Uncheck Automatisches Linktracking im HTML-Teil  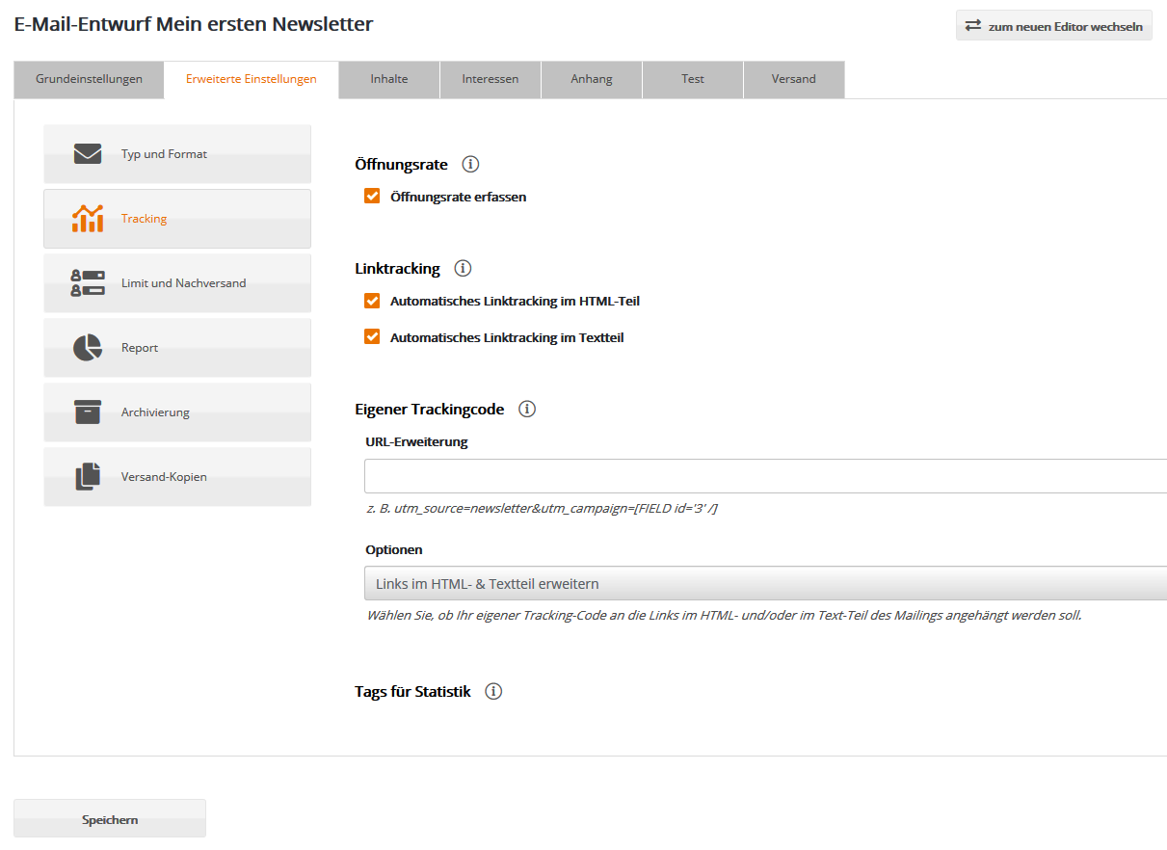(372, 300)
